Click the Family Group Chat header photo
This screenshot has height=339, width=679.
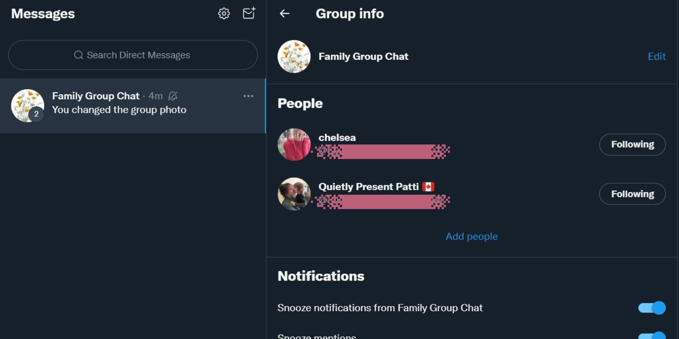(x=294, y=56)
